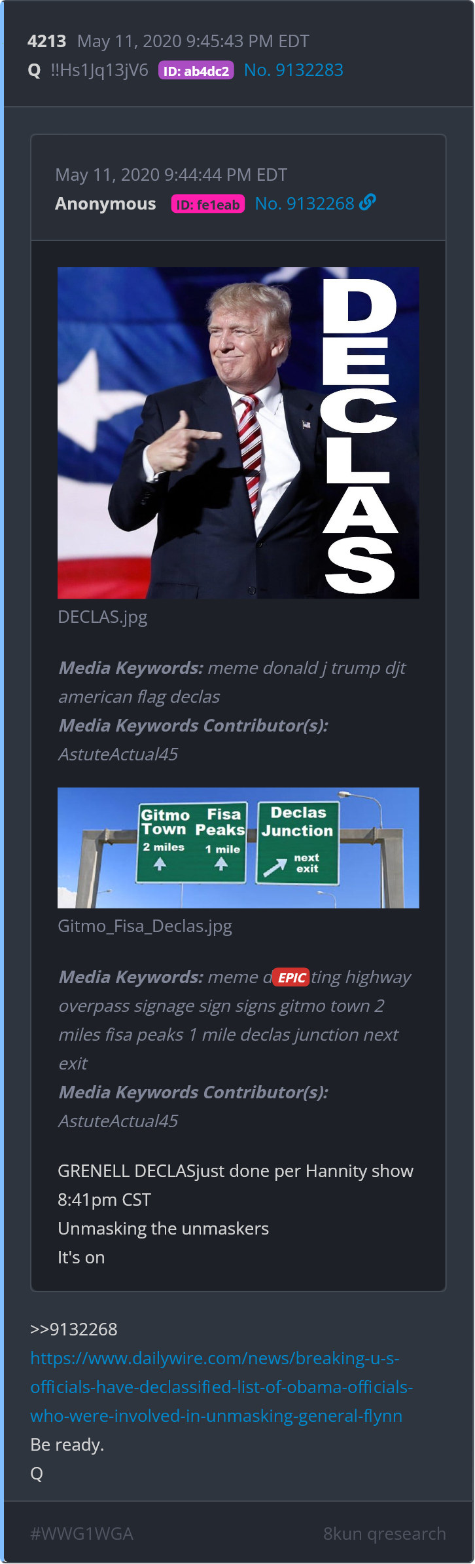475x1564 pixels.
Task: Click the Anonymous poster name
Action: [x=105, y=204]
